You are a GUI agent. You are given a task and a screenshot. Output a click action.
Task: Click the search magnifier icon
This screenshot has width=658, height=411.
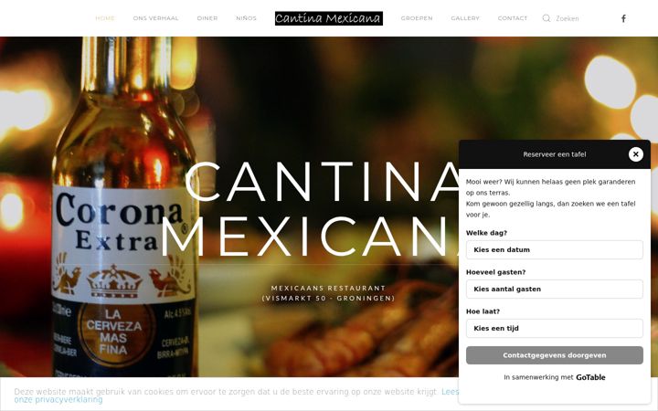tap(546, 18)
